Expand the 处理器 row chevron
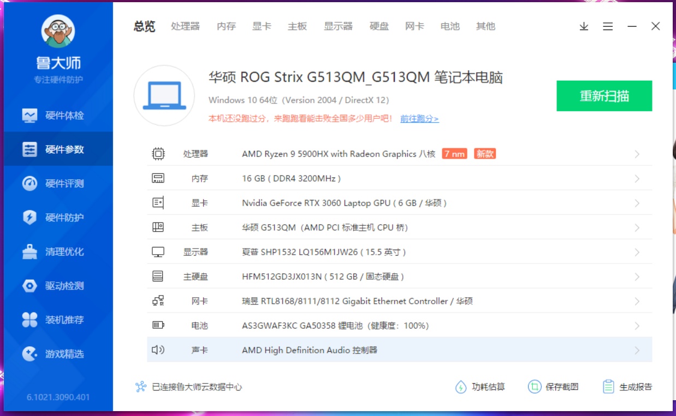This screenshot has width=676, height=416. pos(637,154)
